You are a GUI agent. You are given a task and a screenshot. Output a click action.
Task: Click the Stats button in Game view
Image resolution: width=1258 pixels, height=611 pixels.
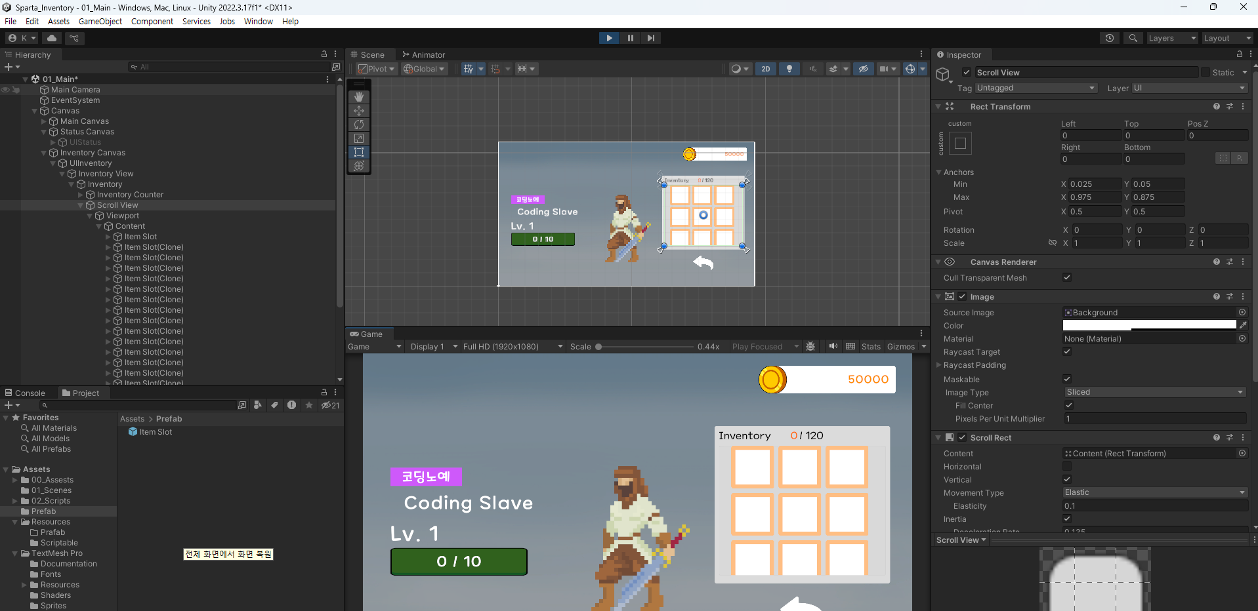coord(871,346)
